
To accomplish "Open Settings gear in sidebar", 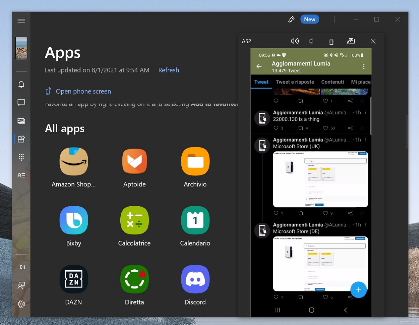I will (x=21, y=304).
